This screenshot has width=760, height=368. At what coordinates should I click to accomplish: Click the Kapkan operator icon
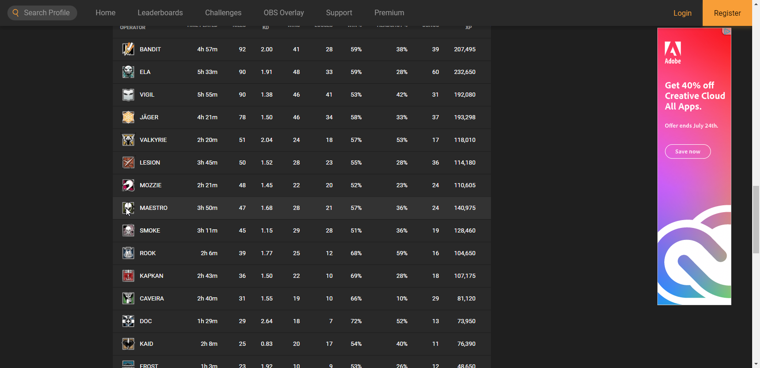[x=128, y=276]
